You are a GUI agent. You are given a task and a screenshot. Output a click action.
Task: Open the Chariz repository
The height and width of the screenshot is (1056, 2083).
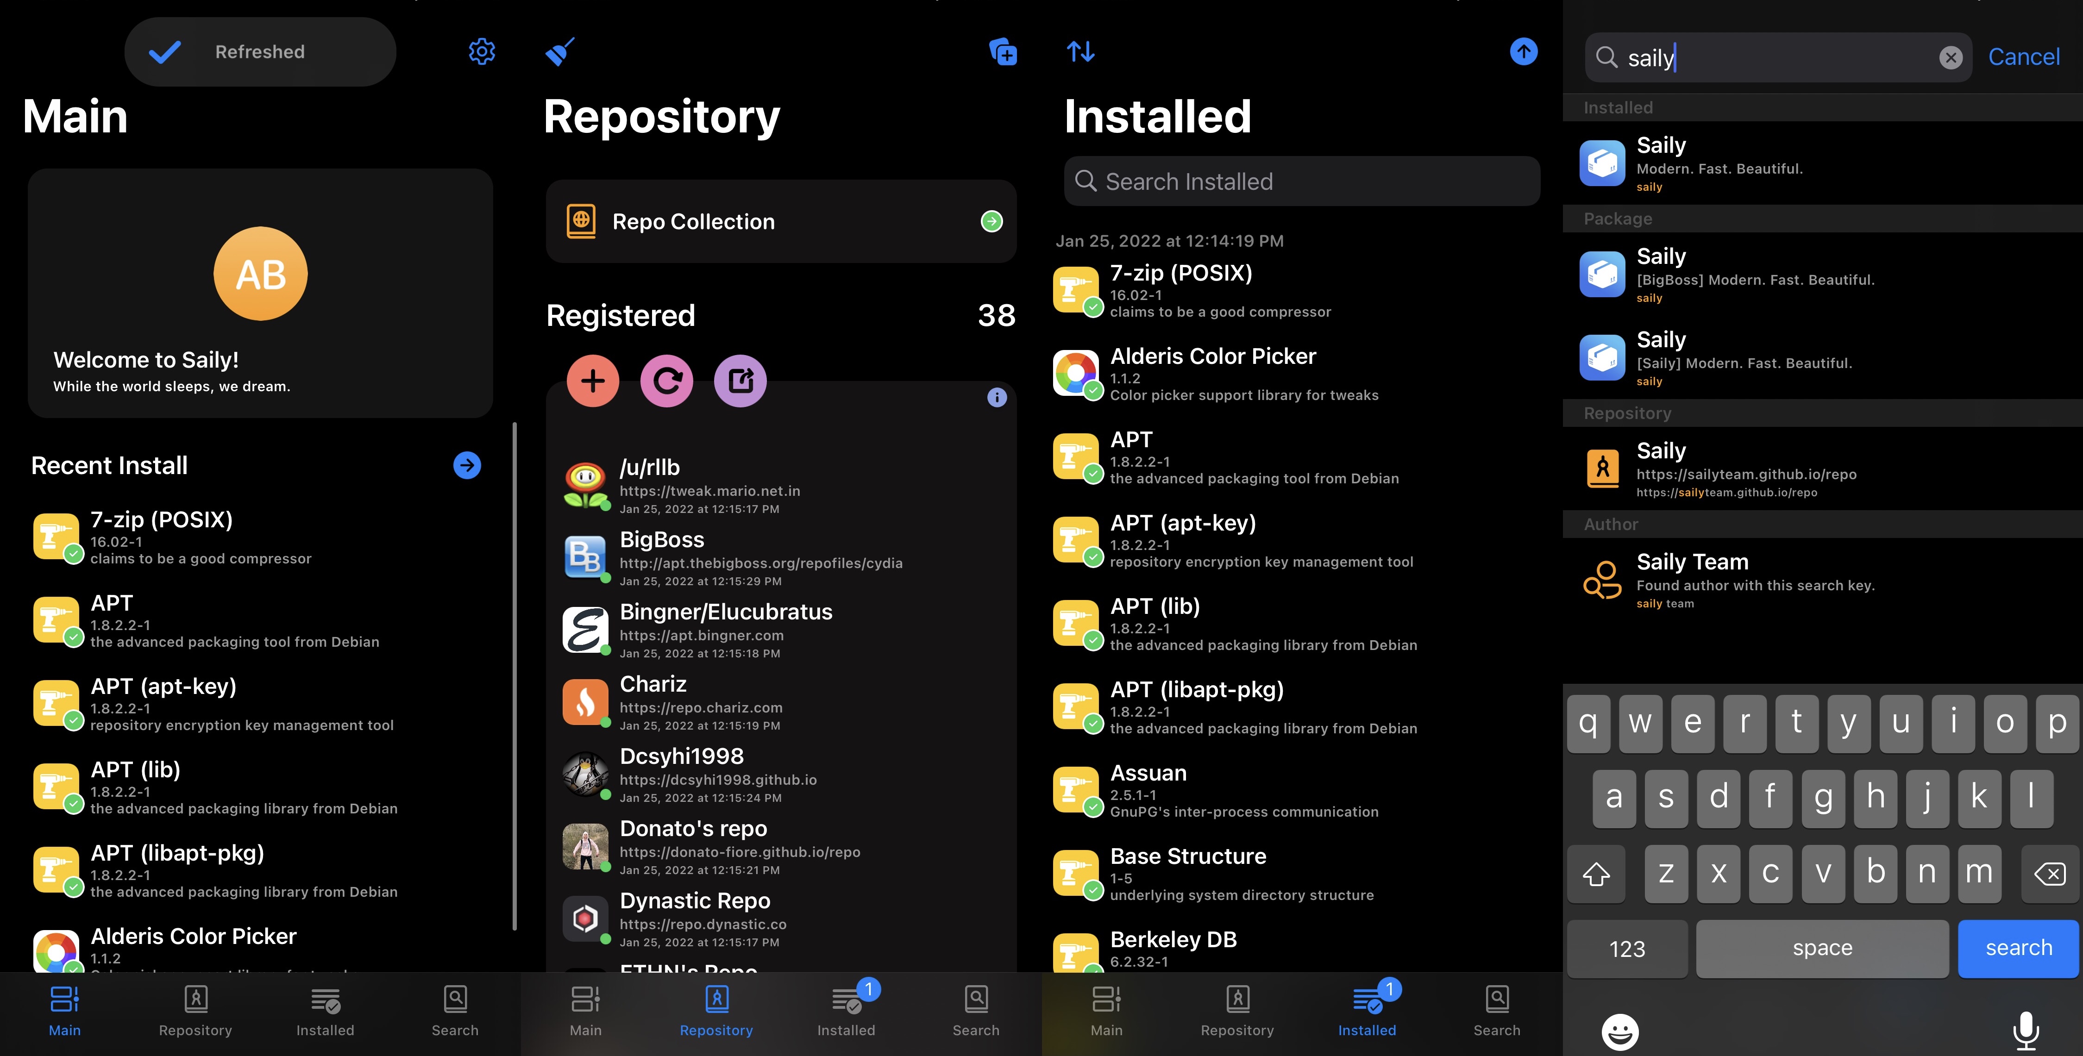coord(780,703)
